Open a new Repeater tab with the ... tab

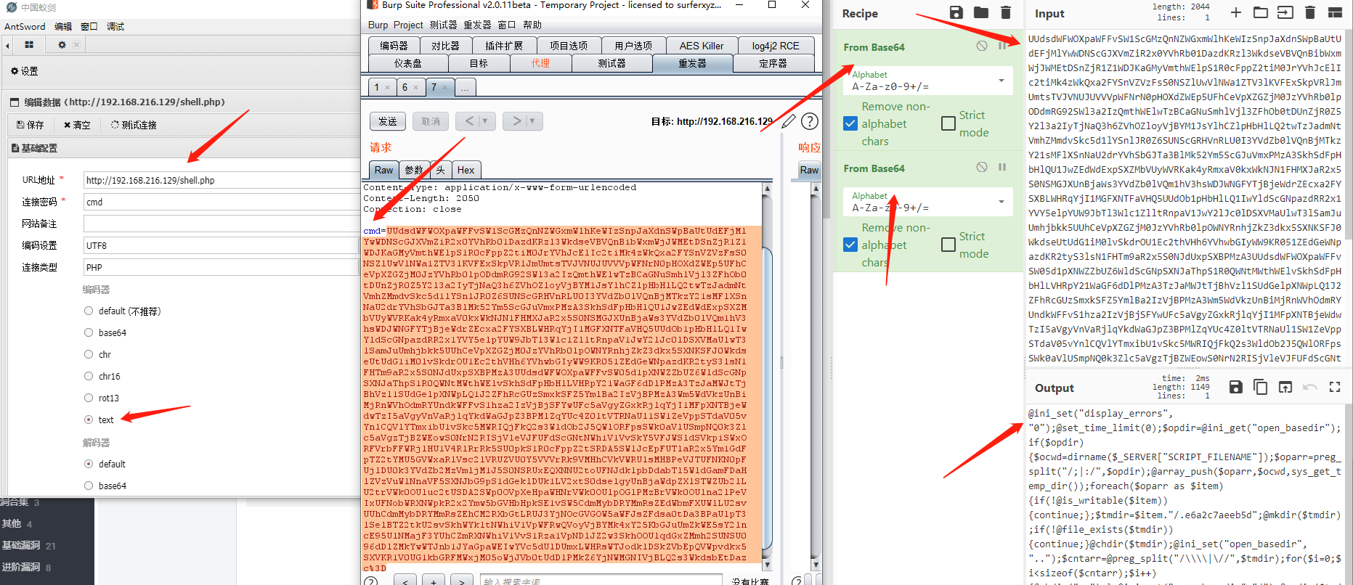tap(465, 88)
